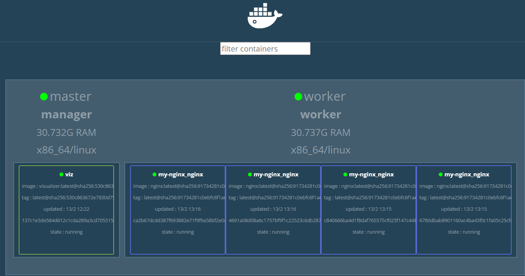Click status dot of nginx container ca2b67dcdd
Screen dimensions: 525x276
pos(155,174)
